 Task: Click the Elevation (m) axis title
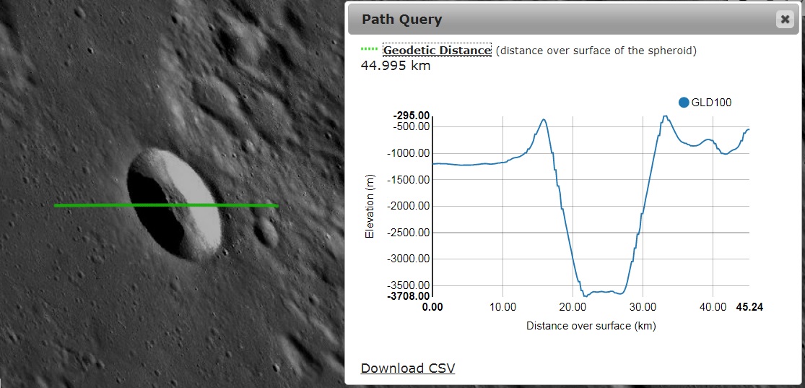(x=370, y=206)
